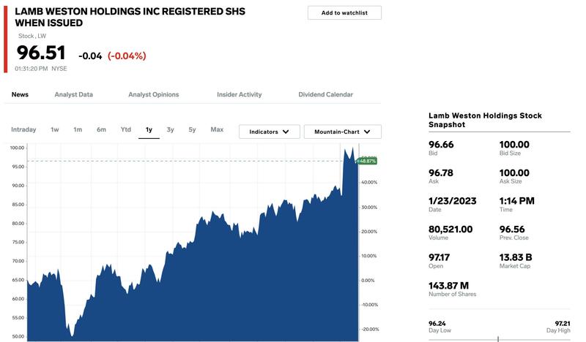This screenshot has width=586, height=342.
Task: Click the 01:31:20 PM NYSE timestamp
Action: pyautogui.click(x=41, y=69)
